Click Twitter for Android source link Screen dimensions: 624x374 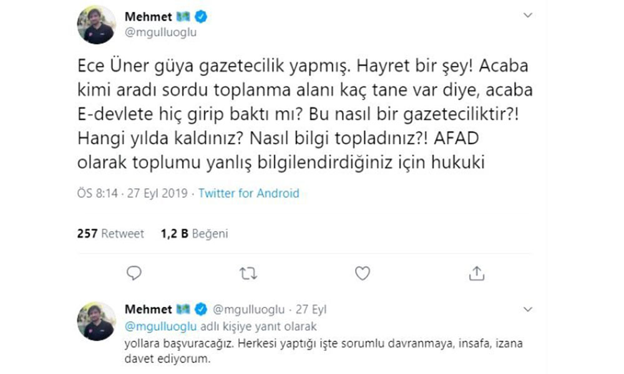coord(248,193)
